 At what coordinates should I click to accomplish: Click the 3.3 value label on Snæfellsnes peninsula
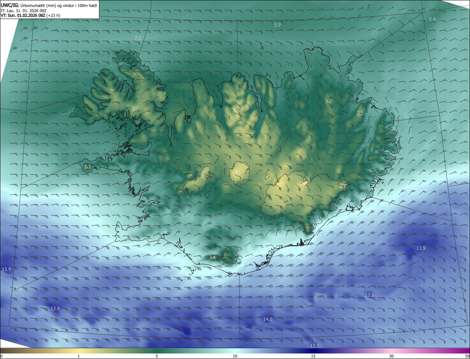[87, 167]
